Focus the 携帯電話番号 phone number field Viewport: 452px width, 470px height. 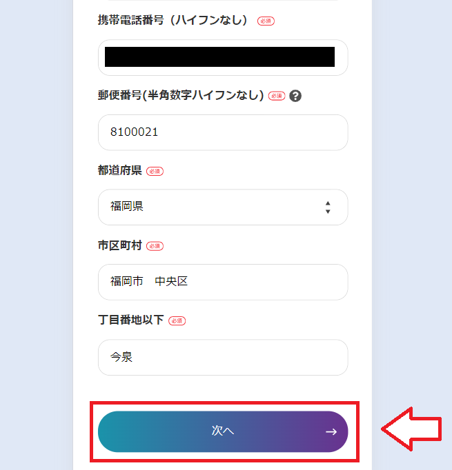pyautogui.click(x=223, y=57)
